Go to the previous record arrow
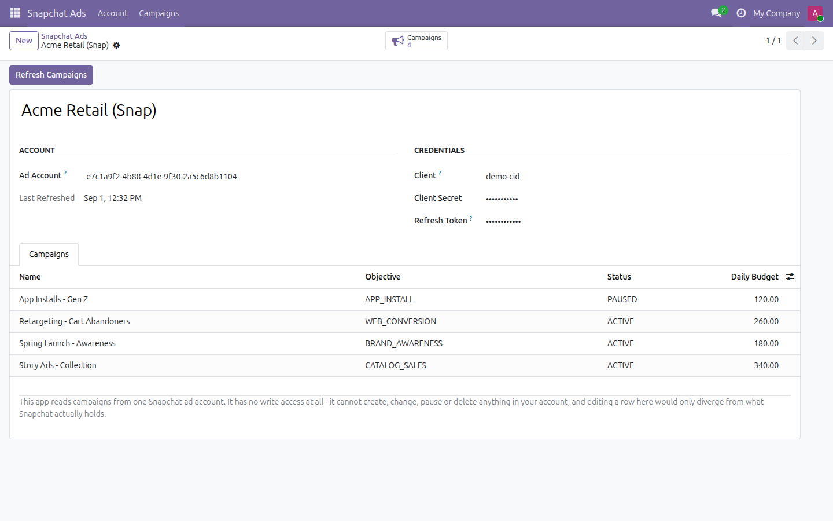This screenshot has height=521, width=833. point(795,41)
